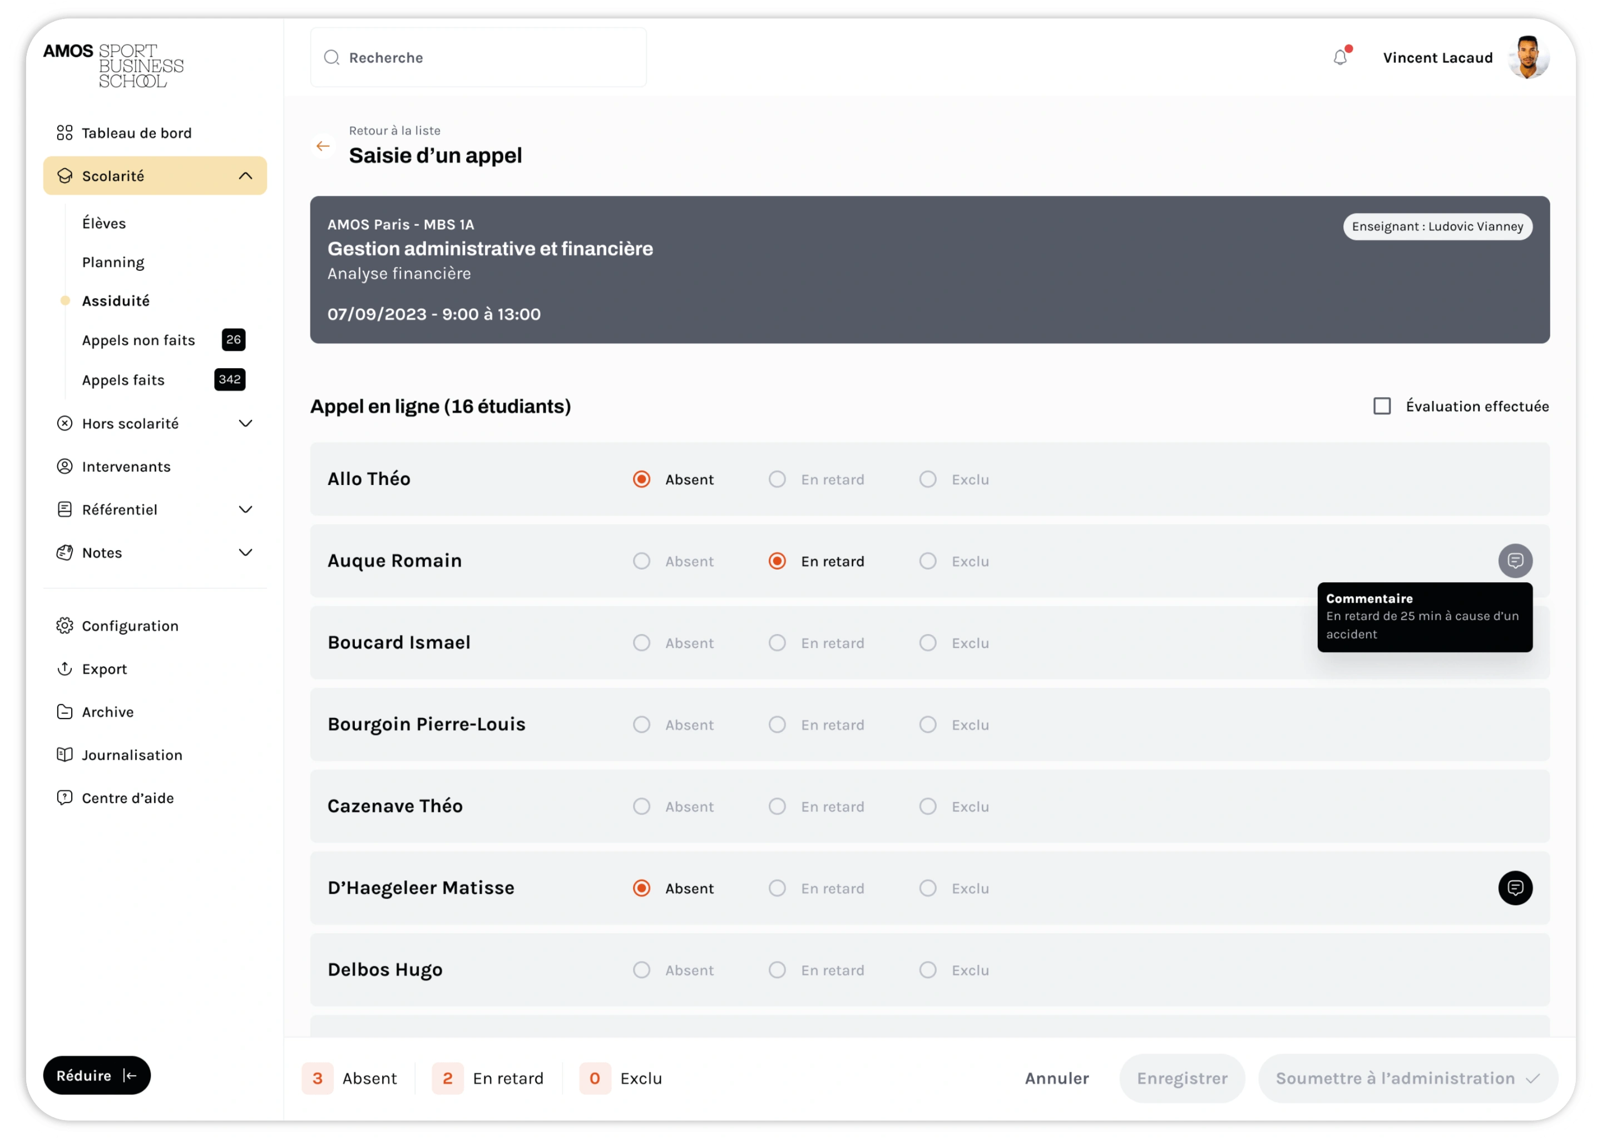Collapse the Scolarité menu chevron
The image size is (1602, 1139).
[245, 175]
